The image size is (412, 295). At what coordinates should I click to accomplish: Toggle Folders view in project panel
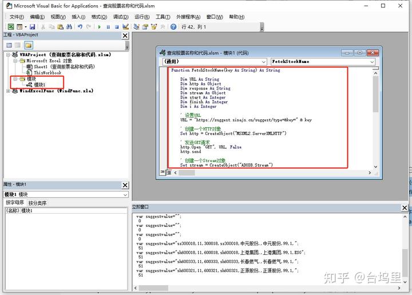(29, 45)
